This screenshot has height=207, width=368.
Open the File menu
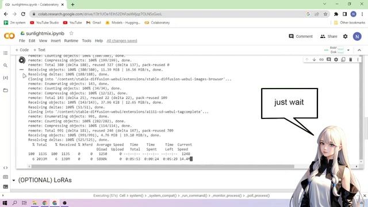tap(22, 41)
